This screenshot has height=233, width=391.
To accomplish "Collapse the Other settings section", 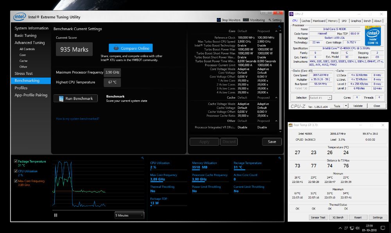I will click(x=276, y=121).
